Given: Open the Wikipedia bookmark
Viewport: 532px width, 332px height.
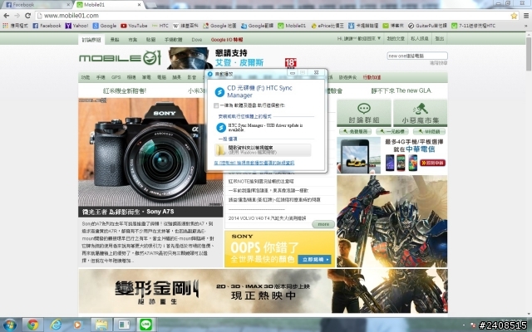Looking at the screenshot, I should 185,26.
